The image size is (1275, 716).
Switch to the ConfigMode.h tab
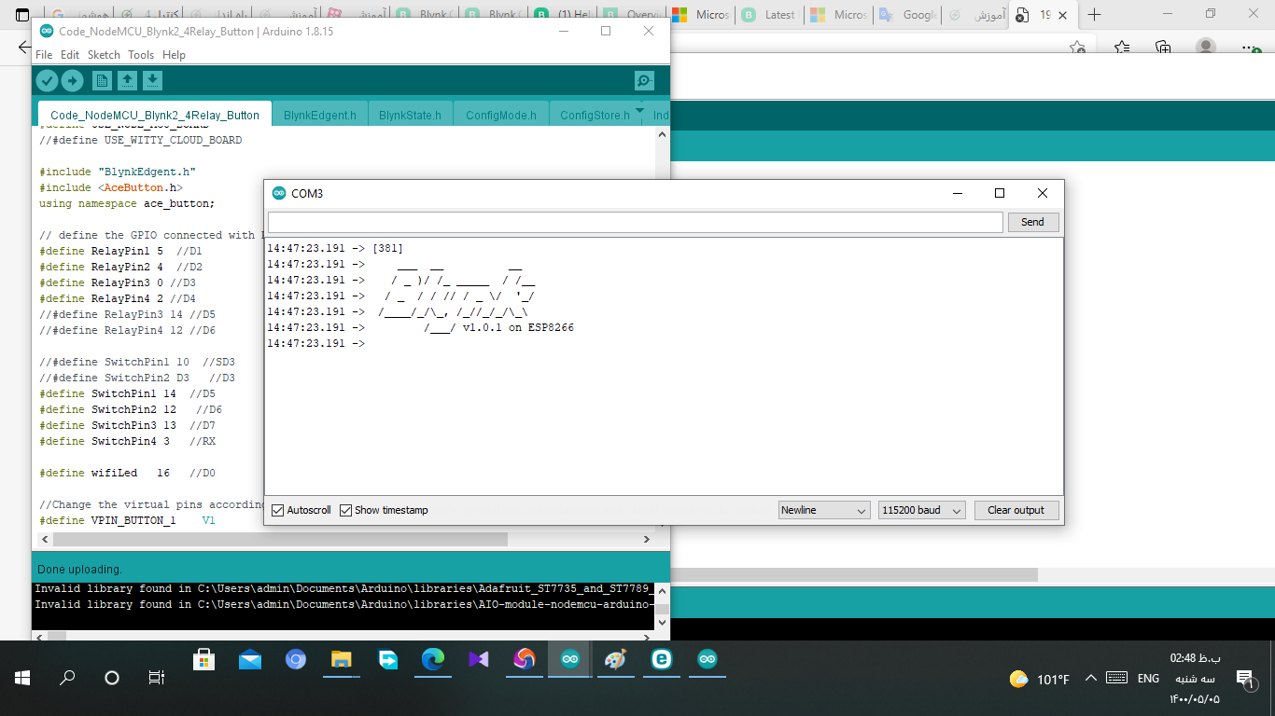tap(501, 115)
